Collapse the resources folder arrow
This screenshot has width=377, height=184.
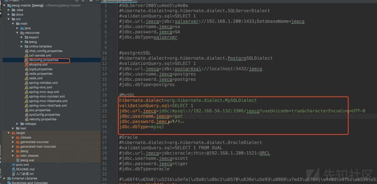18,33
